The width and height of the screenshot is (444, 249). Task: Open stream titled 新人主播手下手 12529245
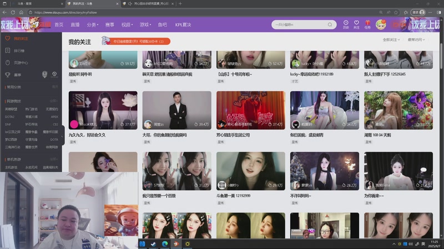coord(385,74)
